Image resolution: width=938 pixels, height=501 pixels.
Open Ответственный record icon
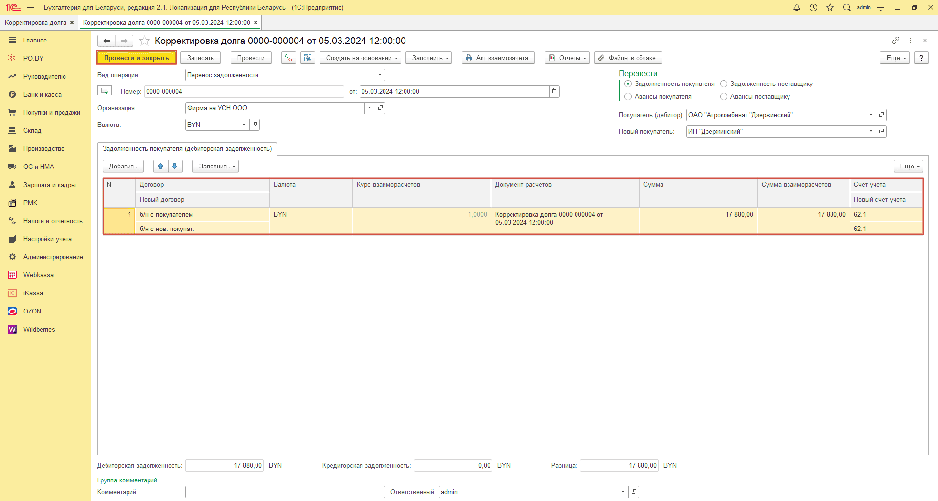pyautogui.click(x=634, y=492)
